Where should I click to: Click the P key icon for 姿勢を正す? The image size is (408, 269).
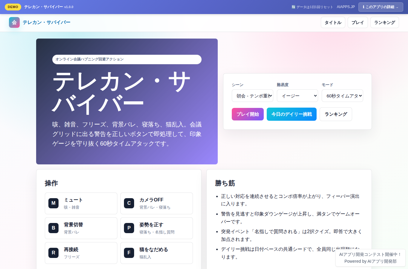[x=129, y=228]
